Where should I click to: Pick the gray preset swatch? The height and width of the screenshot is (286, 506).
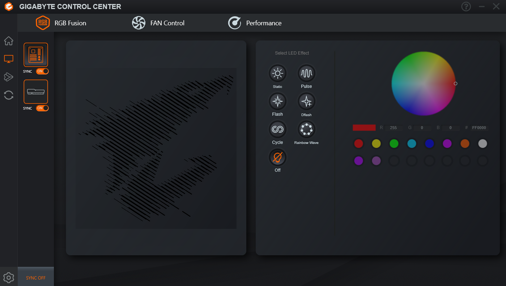point(482,144)
